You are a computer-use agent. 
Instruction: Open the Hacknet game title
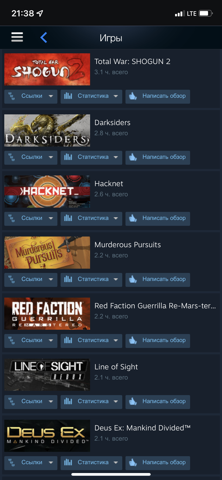109,184
